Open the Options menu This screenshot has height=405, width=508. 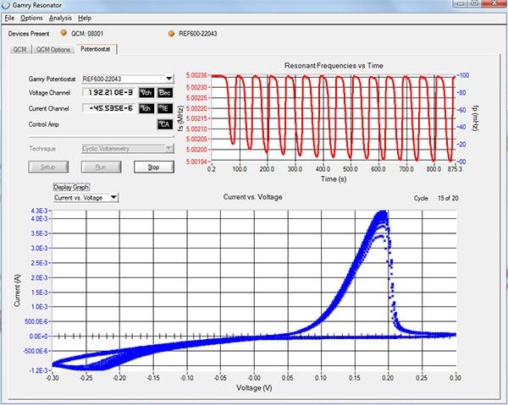[31, 18]
